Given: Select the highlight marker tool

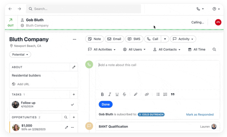Looking at the screenshot, I should pos(135,94).
